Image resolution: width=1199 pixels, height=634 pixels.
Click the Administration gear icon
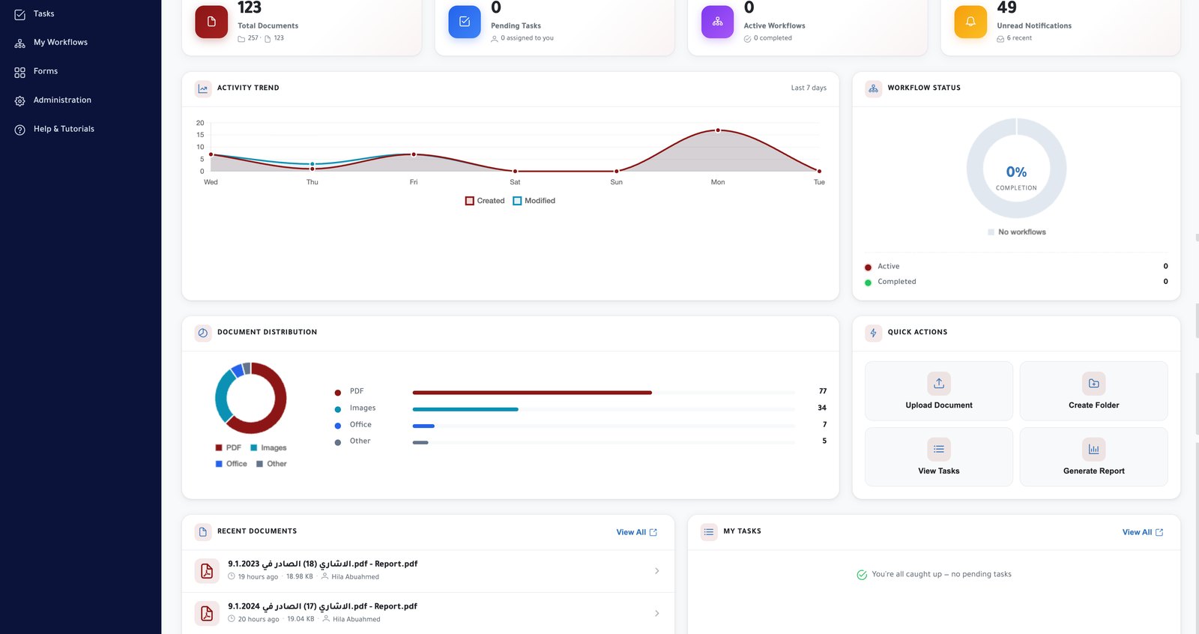click(x=20, y=101)
